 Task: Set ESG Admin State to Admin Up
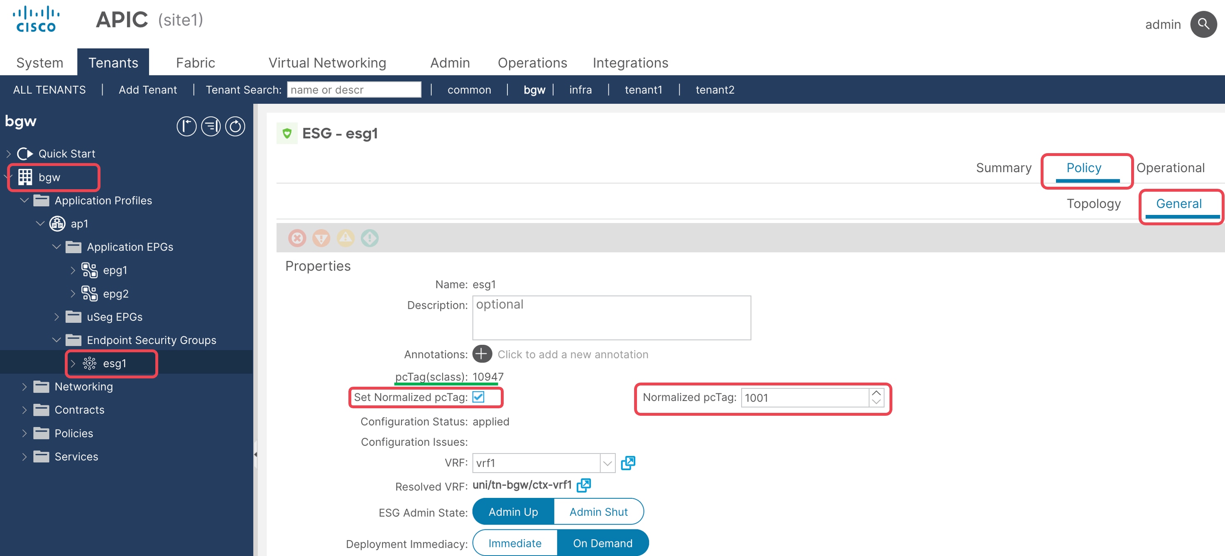(513, 512)
